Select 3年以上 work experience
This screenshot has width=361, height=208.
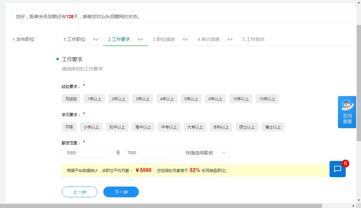point(143,99)
